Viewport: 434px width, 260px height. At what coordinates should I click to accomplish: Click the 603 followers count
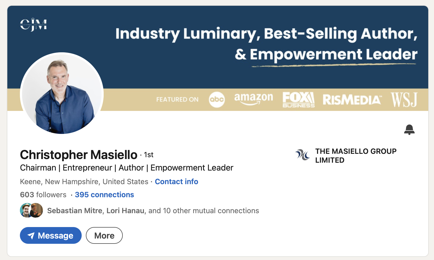pos(43,195)
